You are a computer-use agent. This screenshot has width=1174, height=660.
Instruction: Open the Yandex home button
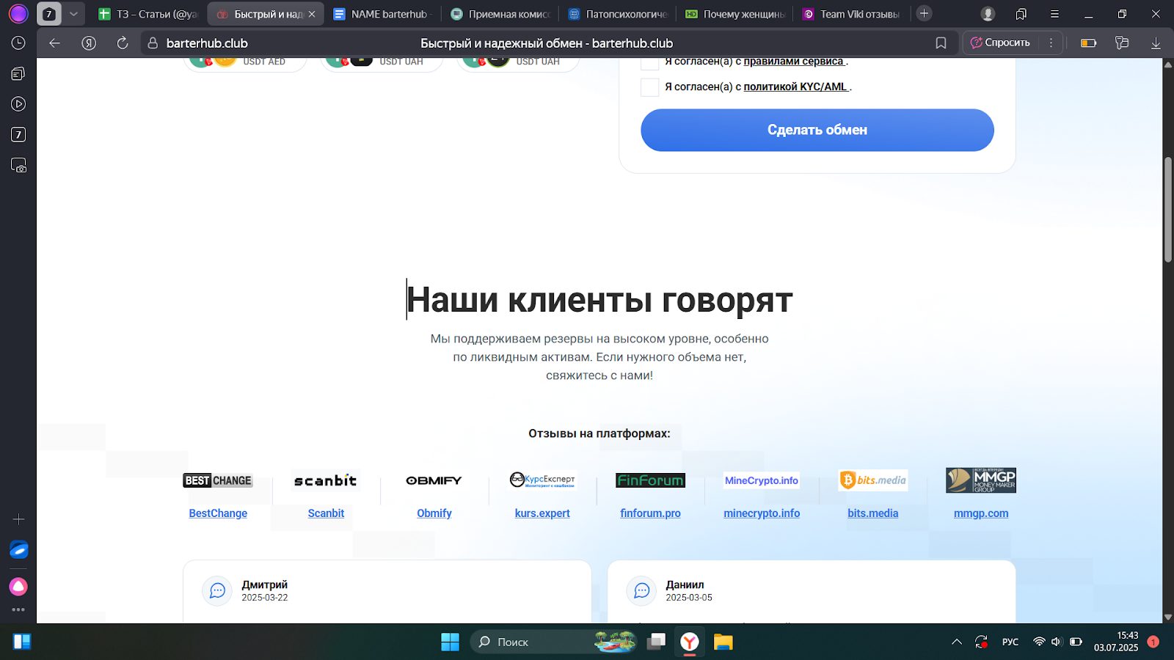pos(89,43)
